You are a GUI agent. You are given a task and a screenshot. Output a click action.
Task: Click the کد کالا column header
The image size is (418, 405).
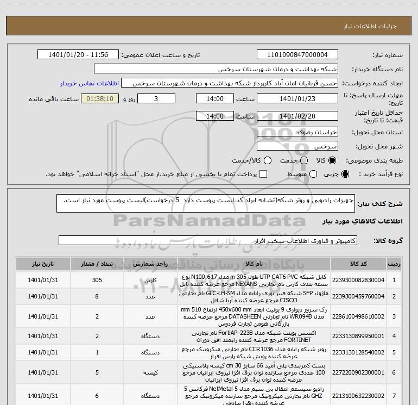click(x=358, y=264)
